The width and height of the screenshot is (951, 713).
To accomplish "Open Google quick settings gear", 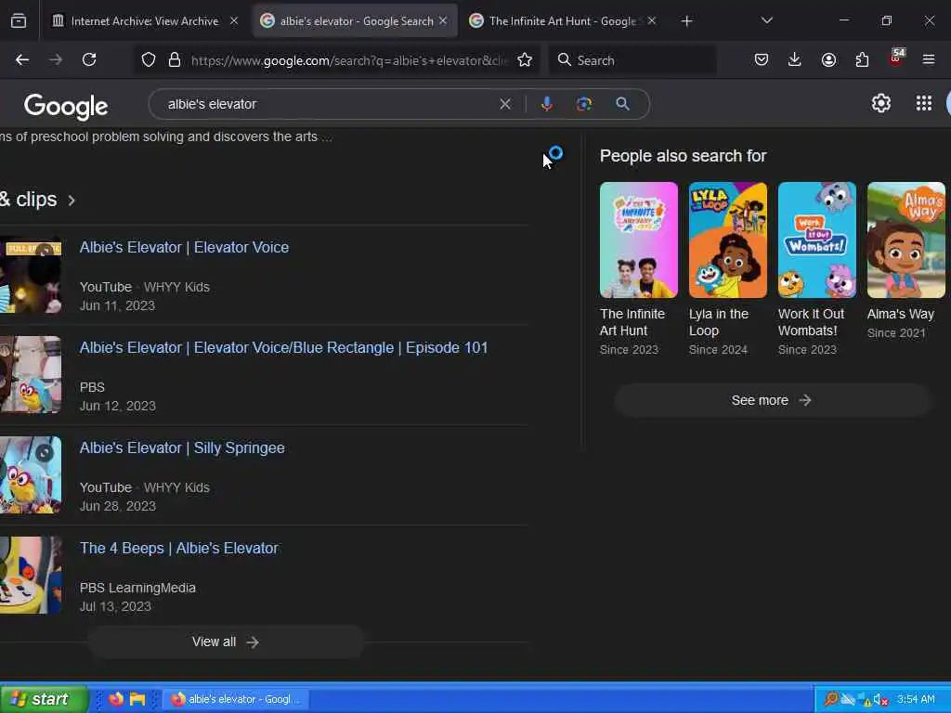I will (880, 104).
